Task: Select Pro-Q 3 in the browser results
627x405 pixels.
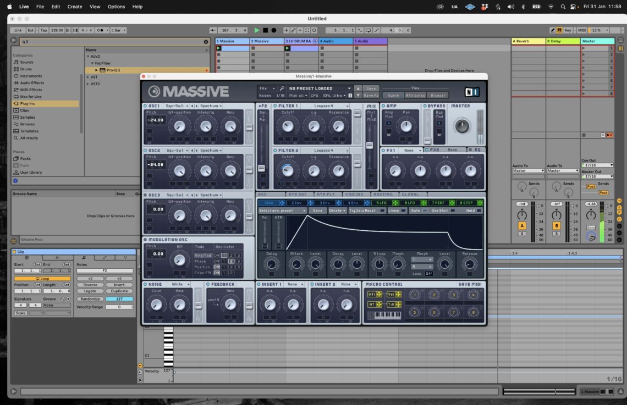Action: [x=113, y=70]
